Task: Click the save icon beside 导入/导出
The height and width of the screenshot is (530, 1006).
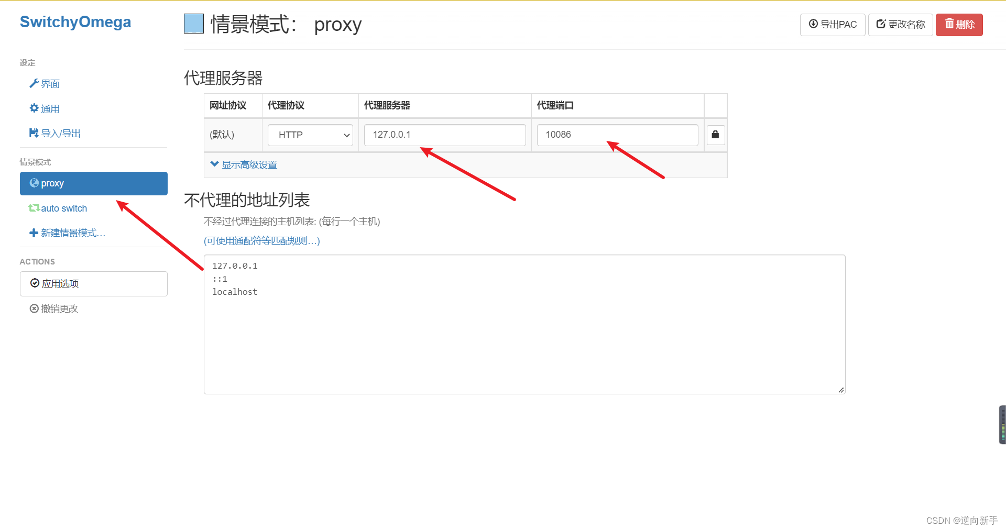Action: [34, 133]
